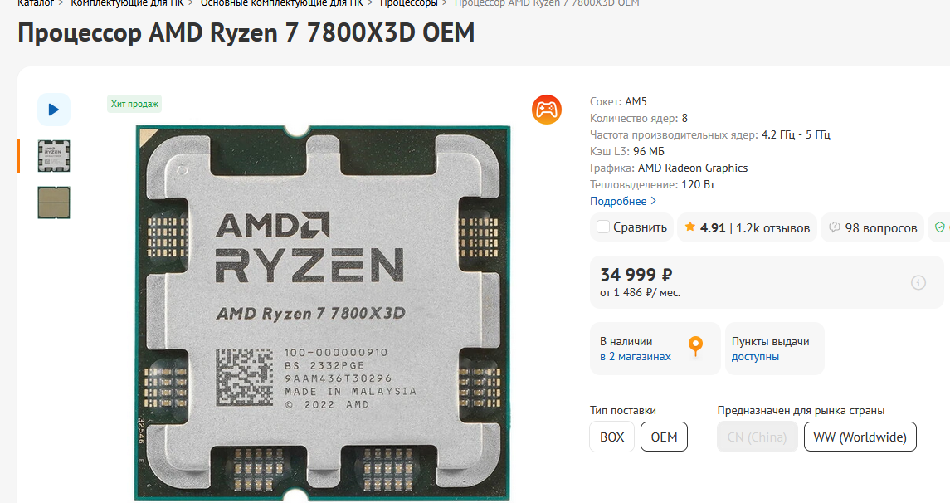Open Процессоры breadcrumb category
This screenshot has width=950, height=503.
point(408,3)
